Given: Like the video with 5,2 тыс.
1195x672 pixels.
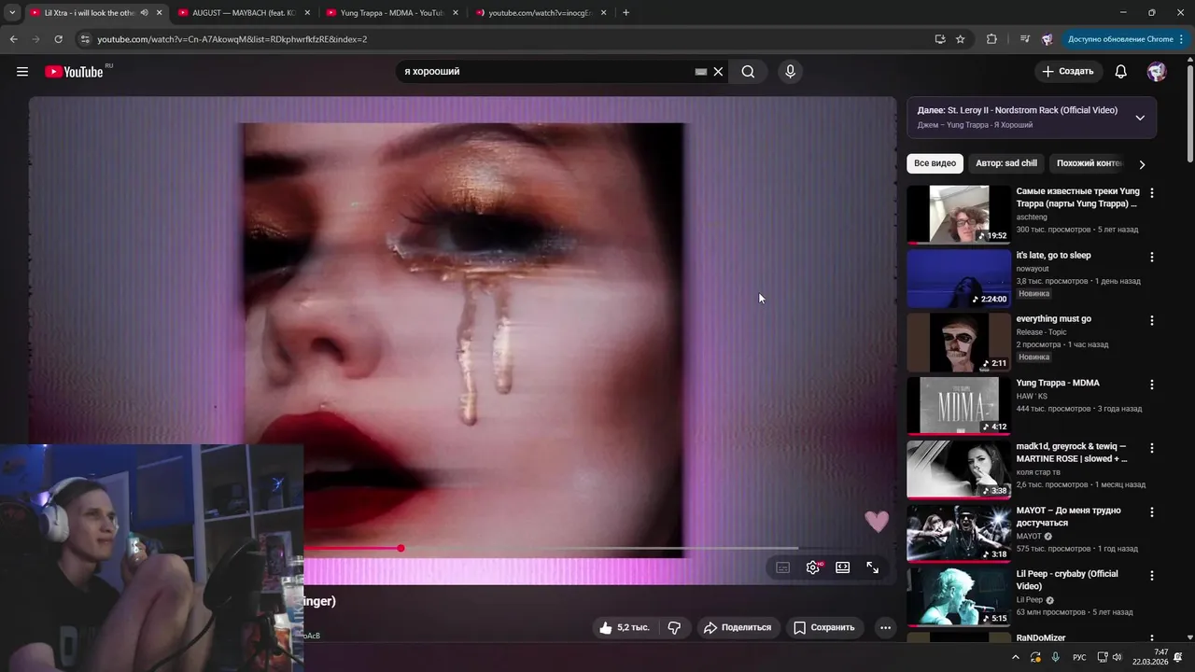Looking at the screenshot, I should click(x=624, y=627).
